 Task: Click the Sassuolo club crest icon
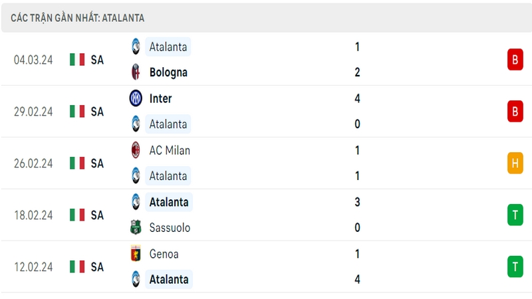(x=136, y=227)
